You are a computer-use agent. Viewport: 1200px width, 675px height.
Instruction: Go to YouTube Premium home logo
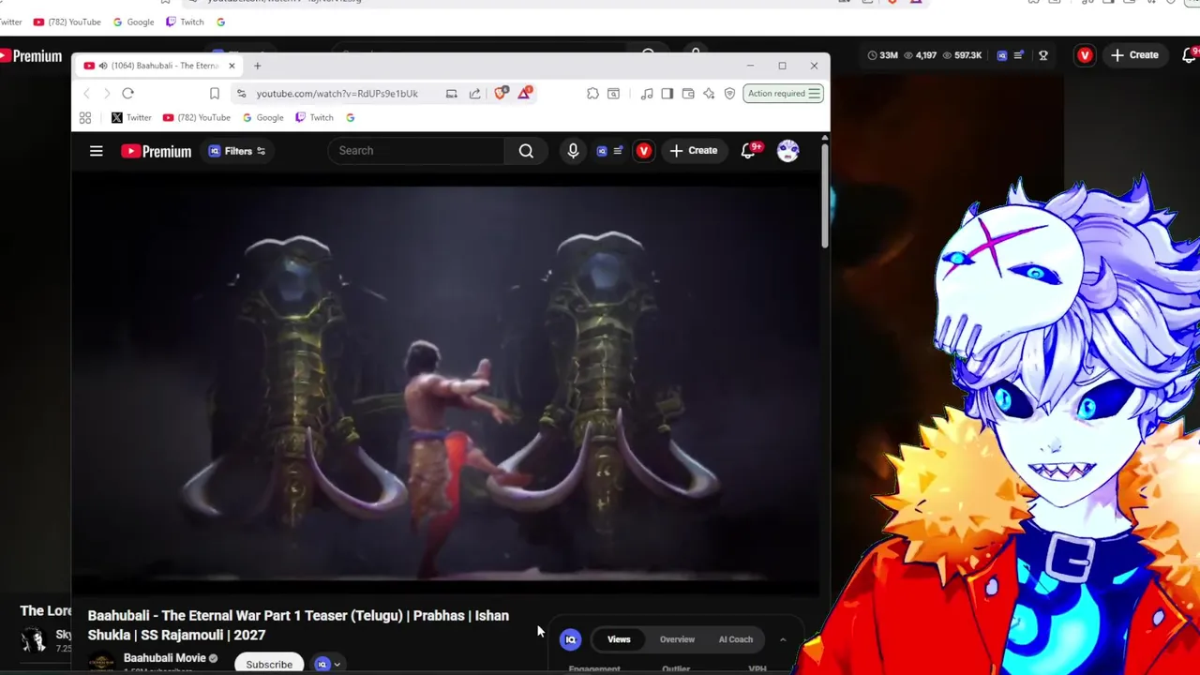tap(156, 151)
